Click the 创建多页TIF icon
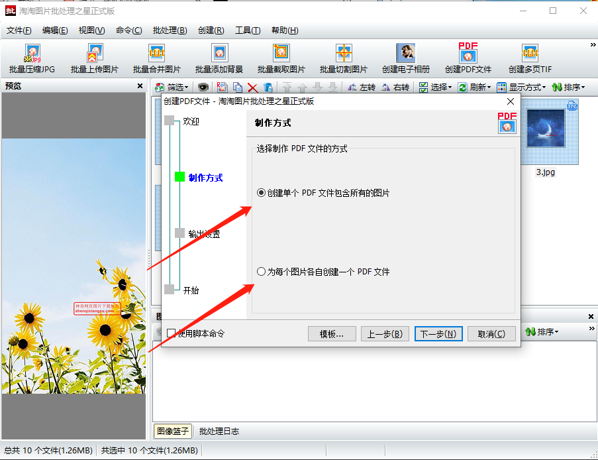Image resolution: width=598 pixels, height=460 pixels. (x=530, y=58)
